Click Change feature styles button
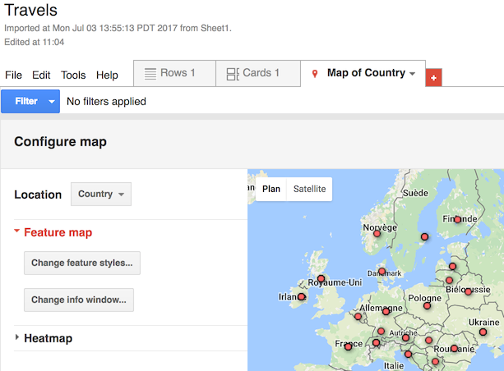This screenshot has height=371, width=504. pos(82,263)
